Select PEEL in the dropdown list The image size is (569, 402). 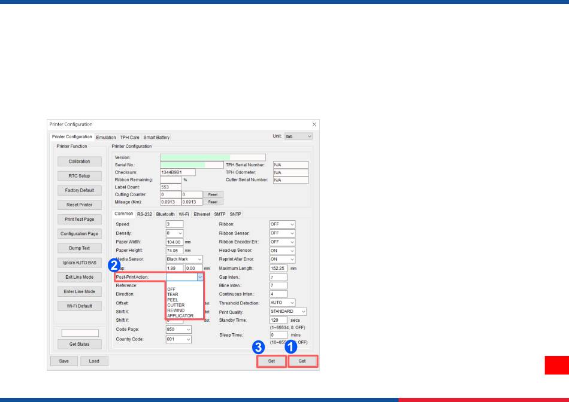[x=172, y=300]
